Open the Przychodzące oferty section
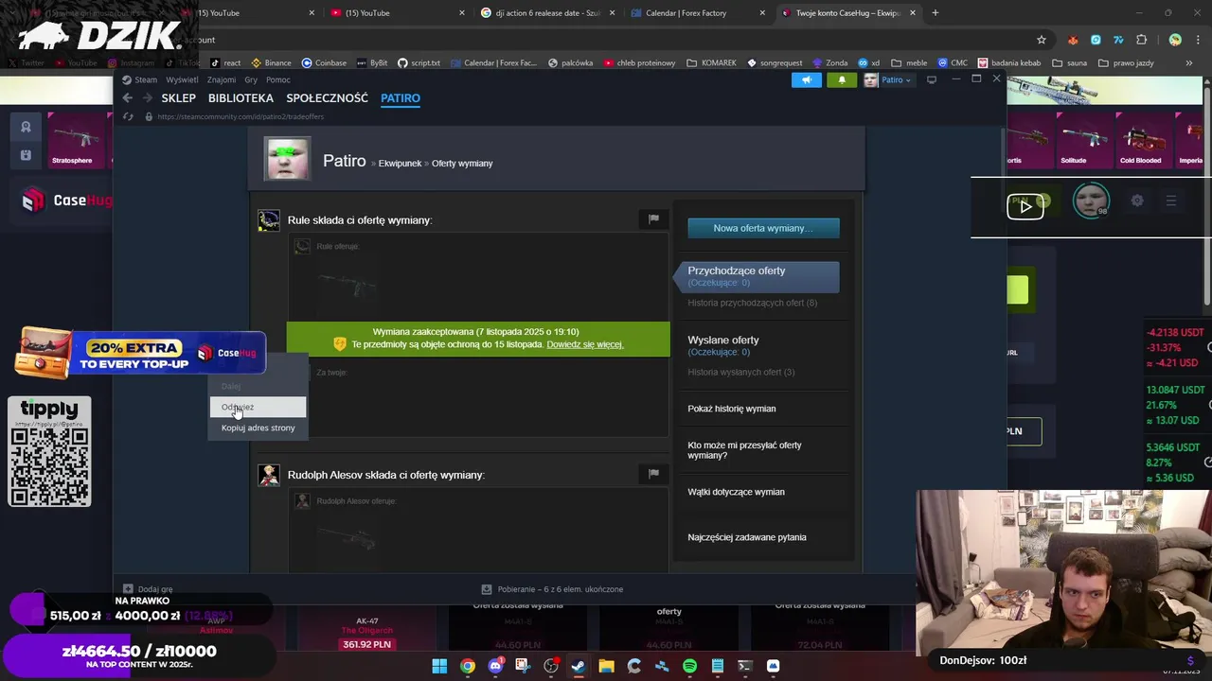Viewport: 1212px width, 681px height. (x=756, y=276)
